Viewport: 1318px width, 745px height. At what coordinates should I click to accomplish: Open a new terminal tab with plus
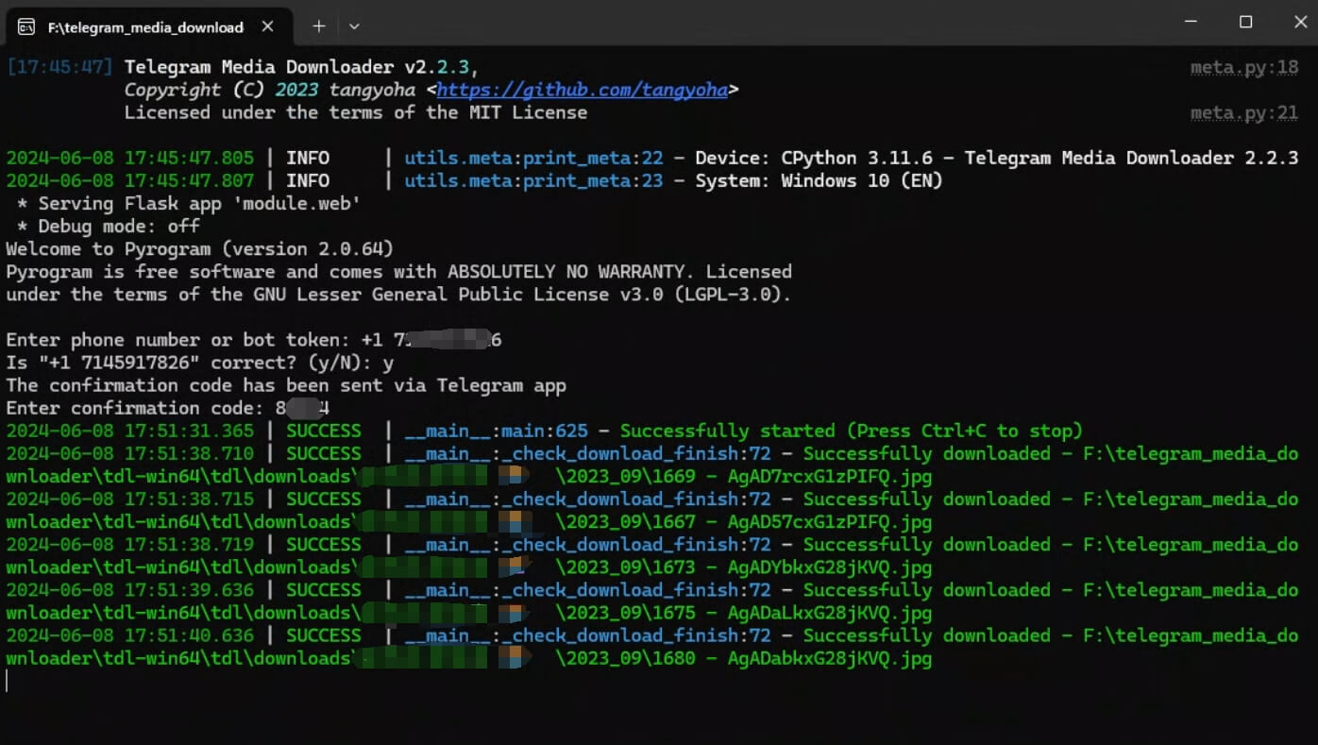[x=319, y=26]
